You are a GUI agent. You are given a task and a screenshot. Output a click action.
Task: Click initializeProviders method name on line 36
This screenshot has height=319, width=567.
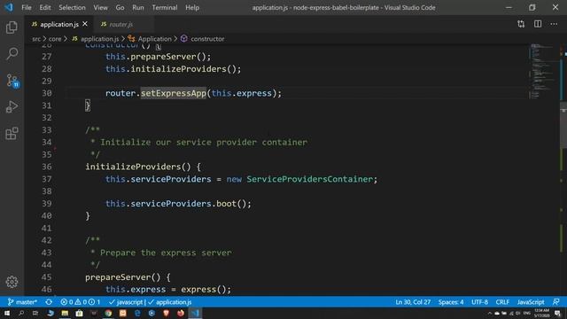tap(133, 167)
